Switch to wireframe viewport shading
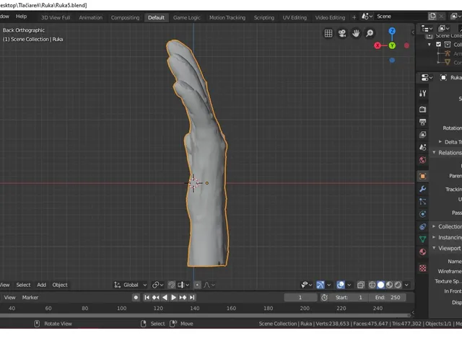The image size is (462, 346). [x=372, y=285]
